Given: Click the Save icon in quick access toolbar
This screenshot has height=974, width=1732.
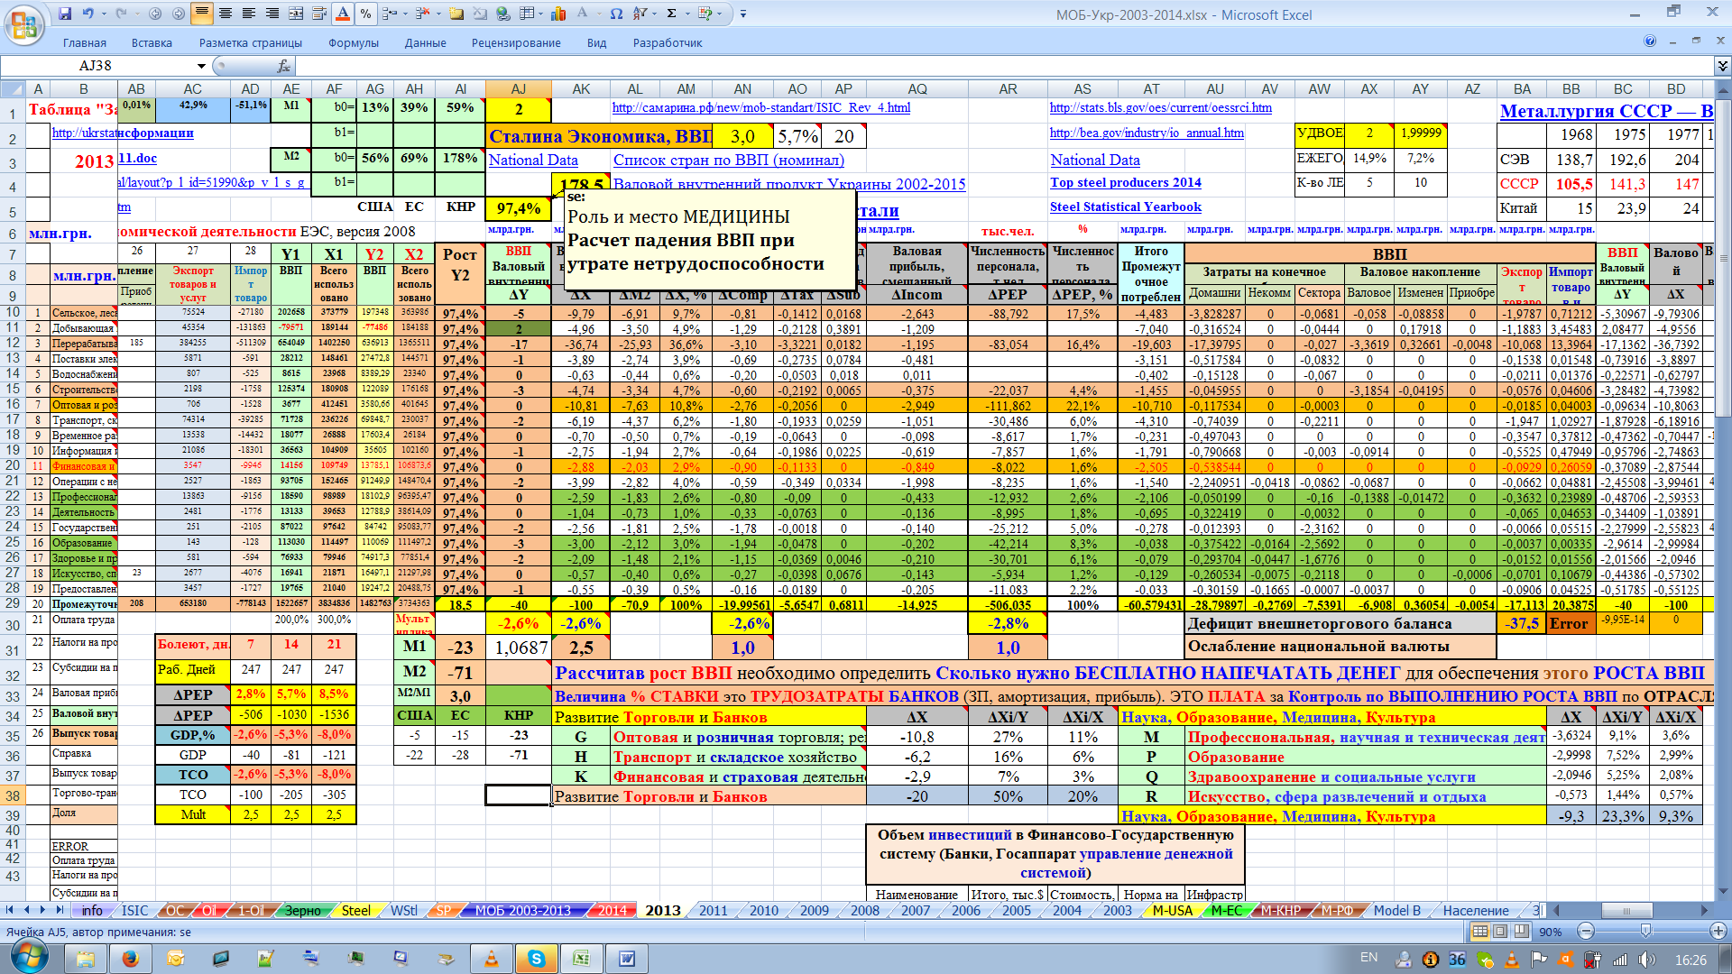Looking at the screenshot, I should click(65, 14).
